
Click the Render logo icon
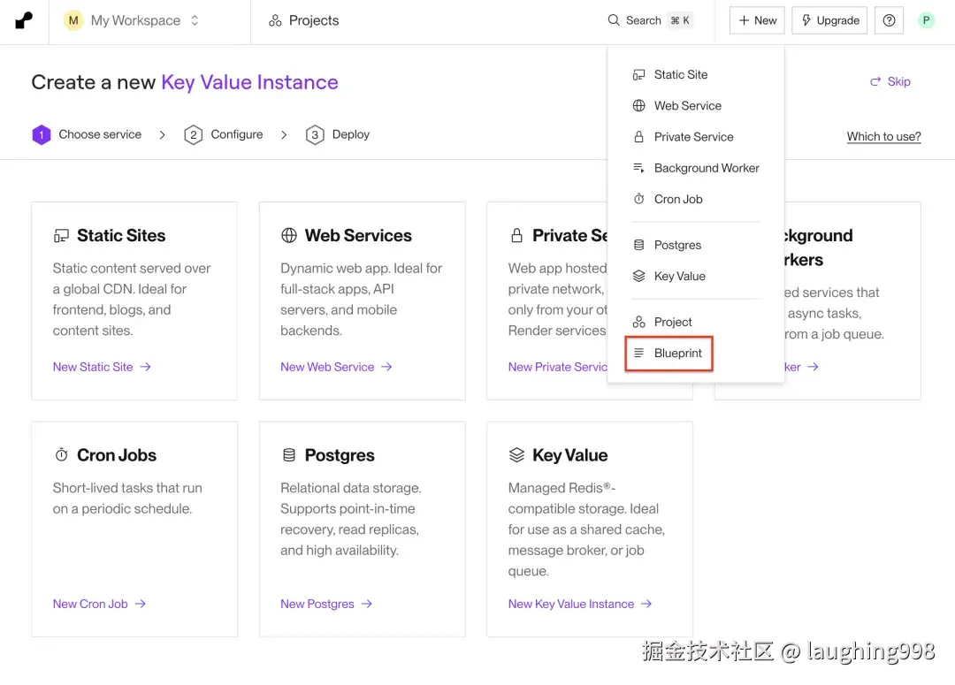coord(24,20)
